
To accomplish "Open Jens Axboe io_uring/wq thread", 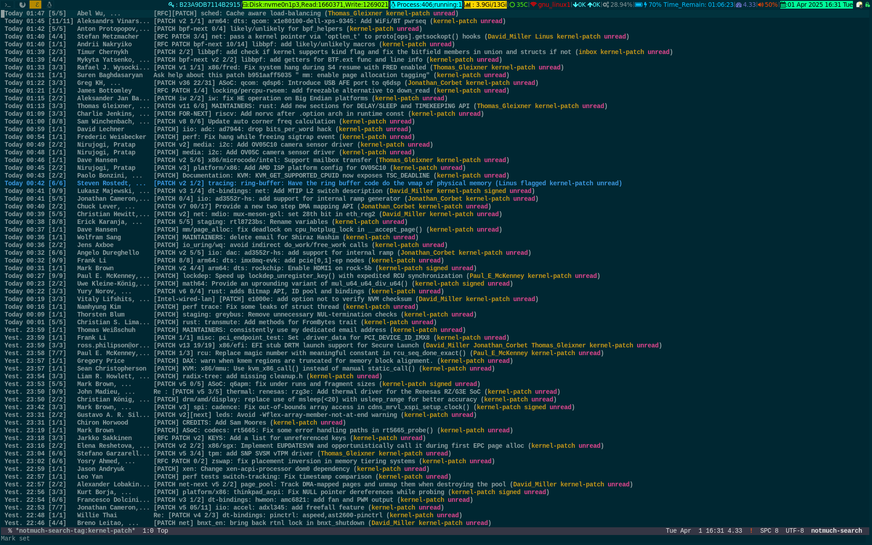I will 226,245.
